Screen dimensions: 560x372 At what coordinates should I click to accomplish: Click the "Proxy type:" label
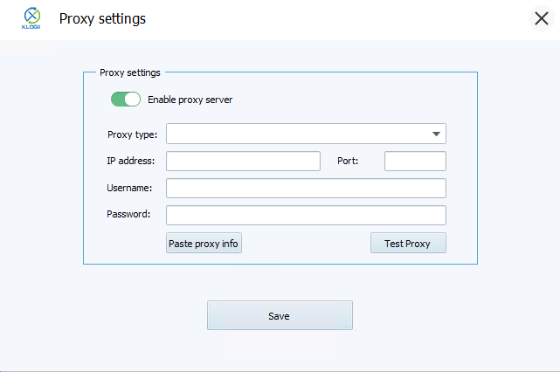pyautogui.click(x=132, y=134)
